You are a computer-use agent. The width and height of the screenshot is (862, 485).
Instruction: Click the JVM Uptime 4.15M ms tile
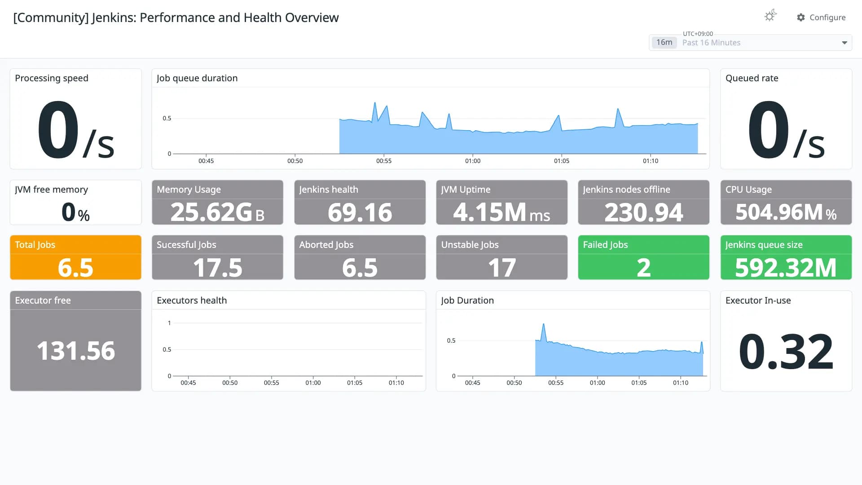pyautogui.click(x=501, y=203)
